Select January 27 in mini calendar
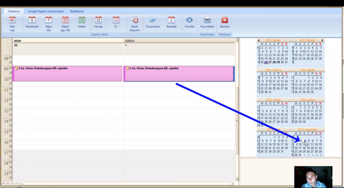The height and width of the screenshot is (188, 344). [x=270, y=62]
